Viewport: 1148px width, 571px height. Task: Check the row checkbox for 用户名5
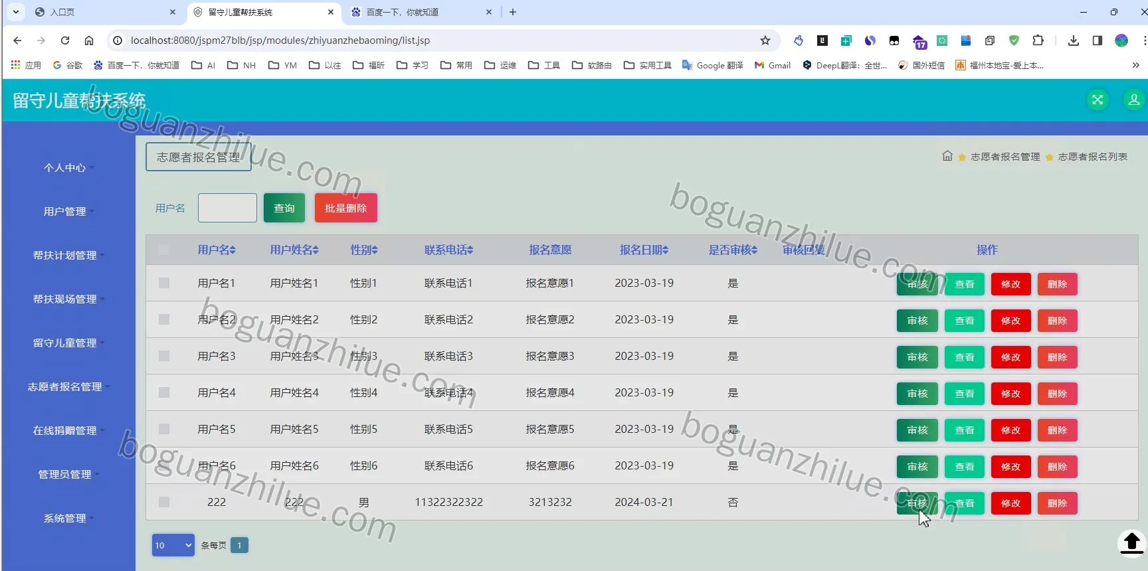pos(164,429)
